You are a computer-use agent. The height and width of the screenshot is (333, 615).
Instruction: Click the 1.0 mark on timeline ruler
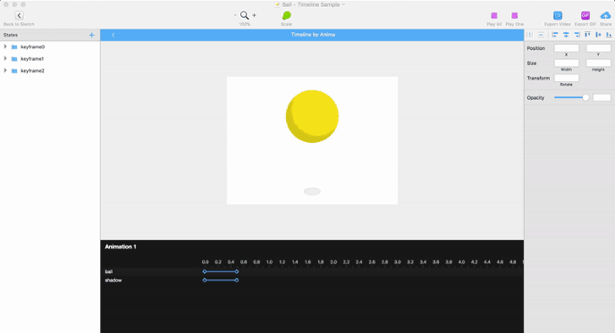[x=269, y=262]
